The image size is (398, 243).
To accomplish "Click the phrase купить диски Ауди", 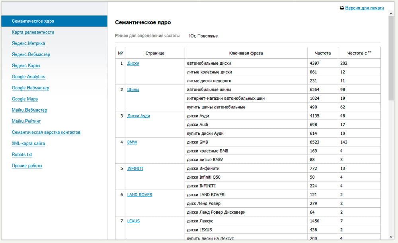I will click(x=205, y=134).
